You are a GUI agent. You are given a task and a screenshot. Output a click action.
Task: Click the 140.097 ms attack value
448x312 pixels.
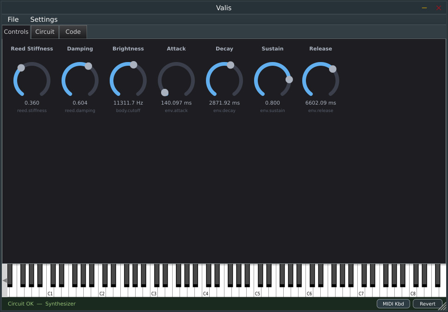(176, 103)
